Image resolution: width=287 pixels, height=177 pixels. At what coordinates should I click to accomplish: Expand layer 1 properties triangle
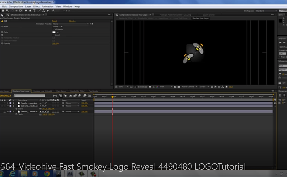click(x=8, y=103)
